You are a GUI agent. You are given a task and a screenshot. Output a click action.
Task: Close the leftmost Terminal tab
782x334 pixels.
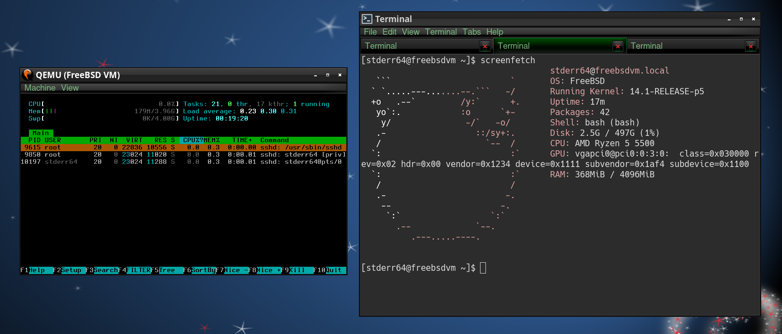[485, 46]
